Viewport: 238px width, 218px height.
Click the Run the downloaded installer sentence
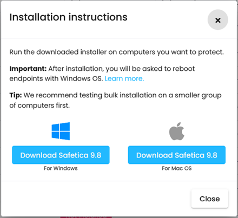[116, 52]
